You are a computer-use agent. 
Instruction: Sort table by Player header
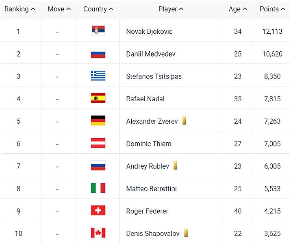171,9
